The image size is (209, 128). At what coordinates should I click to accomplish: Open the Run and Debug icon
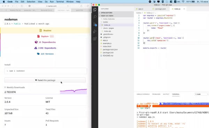(x=95, y=32)
